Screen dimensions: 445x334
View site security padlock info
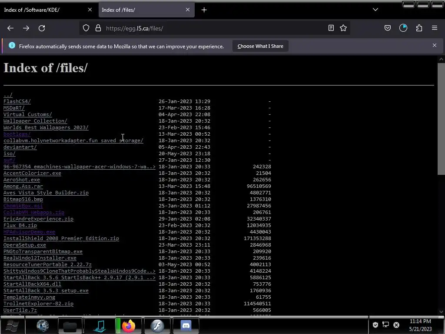click(98, 28)
